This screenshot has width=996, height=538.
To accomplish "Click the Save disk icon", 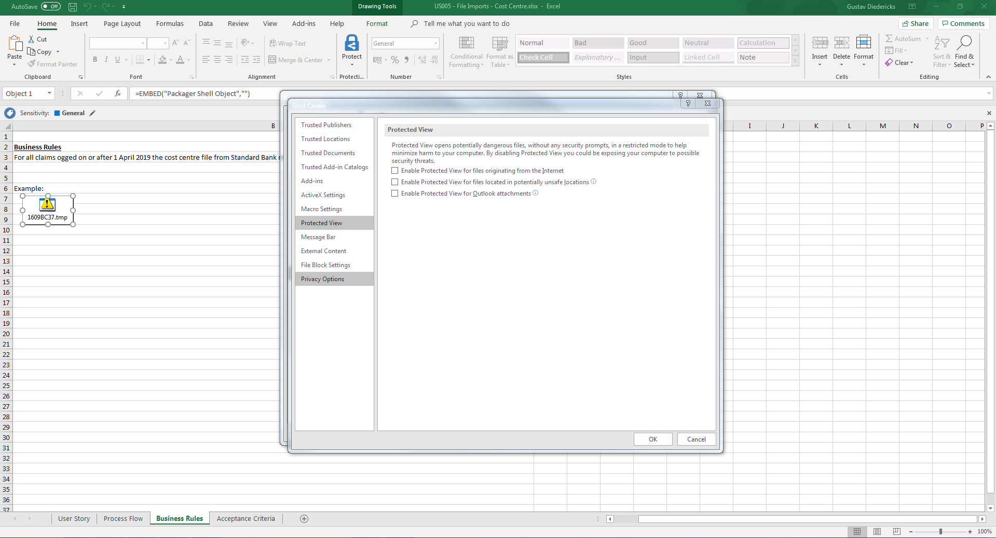I will coord(73,7).
